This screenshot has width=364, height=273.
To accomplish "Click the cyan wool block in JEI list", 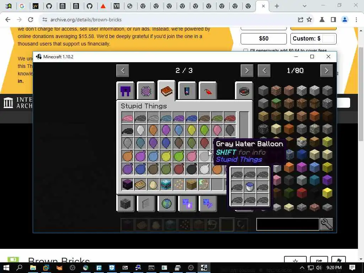I will [315, 180].
